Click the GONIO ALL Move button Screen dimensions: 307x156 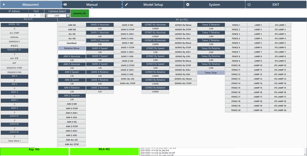[183, 79]
